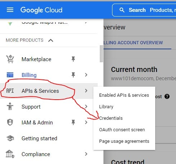Open Billing from the sidebar
176x164 pixels.
29,75
